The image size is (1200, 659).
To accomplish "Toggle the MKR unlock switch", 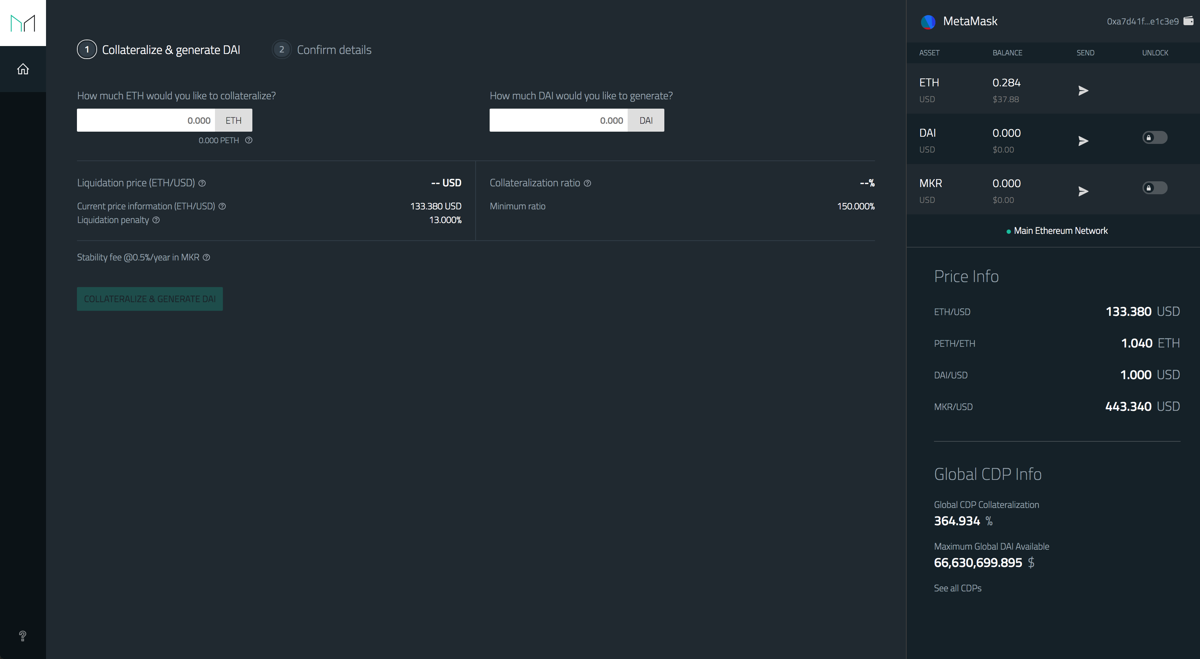I will pyautogui.click(x=1154, y=188).
